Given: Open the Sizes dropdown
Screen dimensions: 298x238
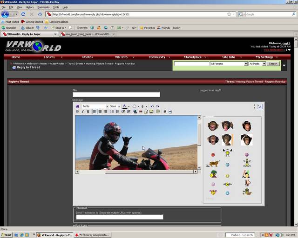Looking at the screenshot, I should pos(115,106).
